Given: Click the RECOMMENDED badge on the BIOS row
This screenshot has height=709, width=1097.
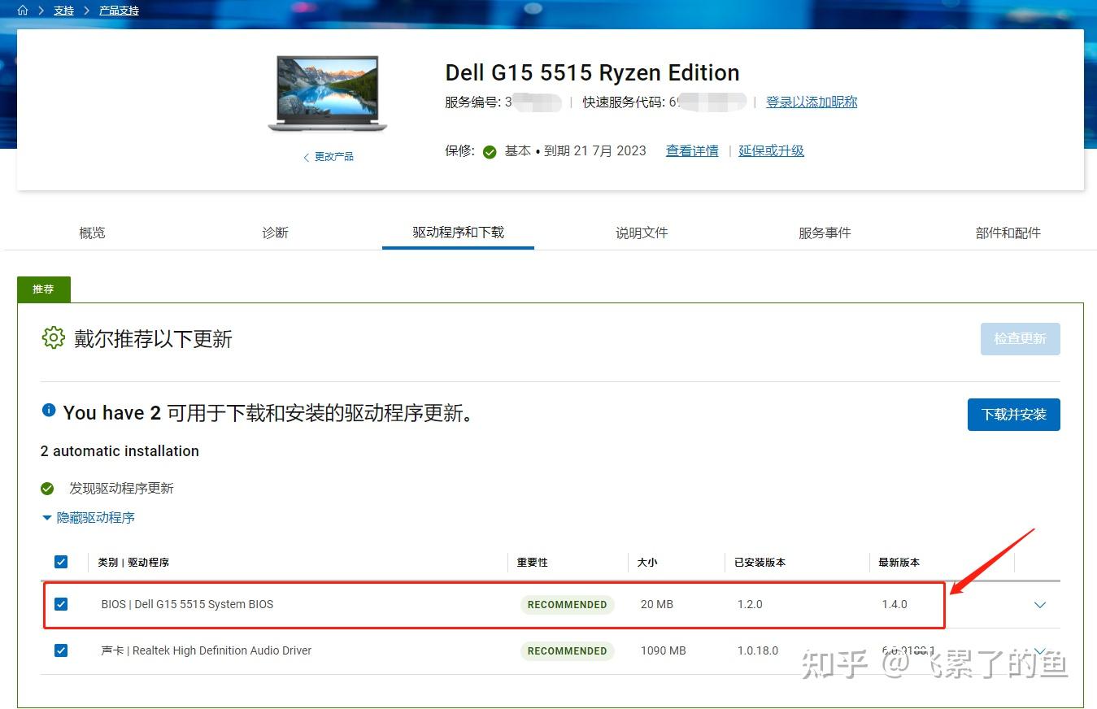Looking at the screenshot, I should pos(567,604).
